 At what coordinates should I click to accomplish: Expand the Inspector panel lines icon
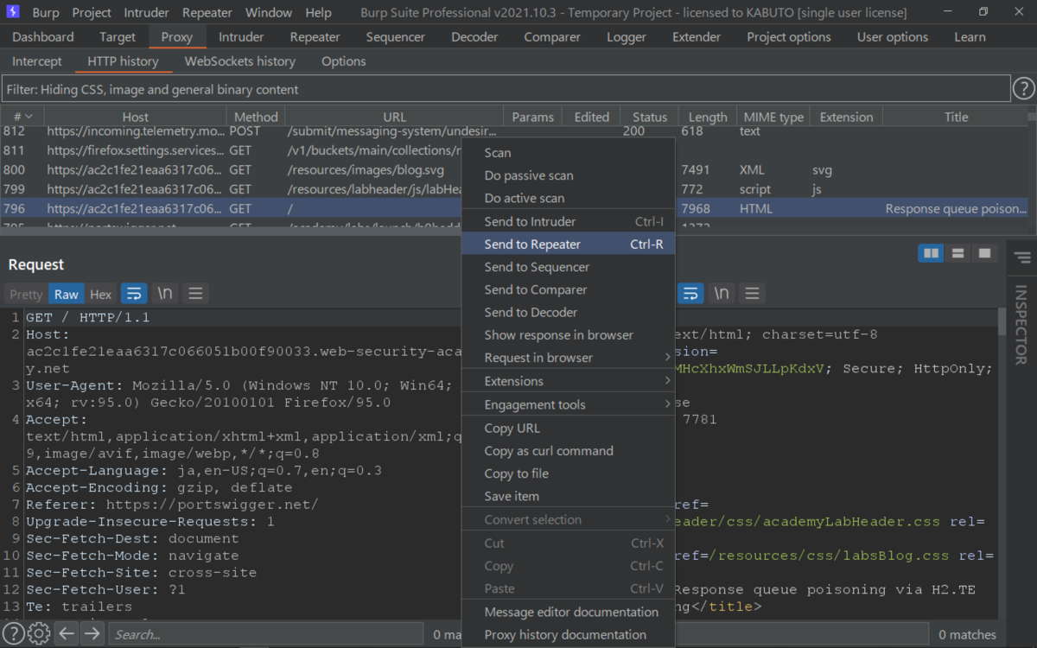[1022, 257]
